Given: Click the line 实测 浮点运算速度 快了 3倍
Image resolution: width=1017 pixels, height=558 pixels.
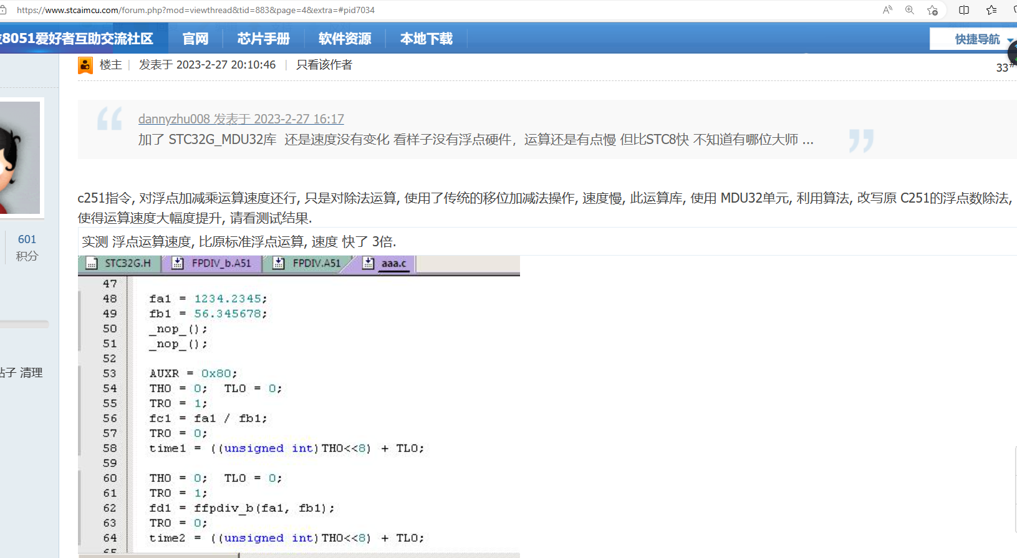Looking at the screenshot, I should [x=239, y=242].
